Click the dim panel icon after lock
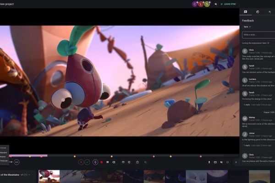This screenshot has height=183, width=275. (146, 162)
